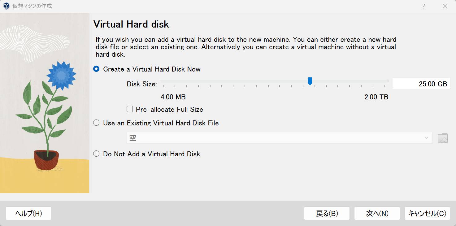Choose Do Not Add a Virtual Hard Disk
This screenshot has height=226, width=456.
(97, 154)
